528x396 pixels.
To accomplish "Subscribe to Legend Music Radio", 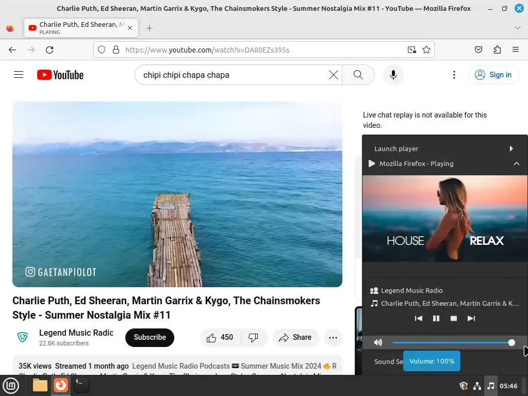I will 150,337.
